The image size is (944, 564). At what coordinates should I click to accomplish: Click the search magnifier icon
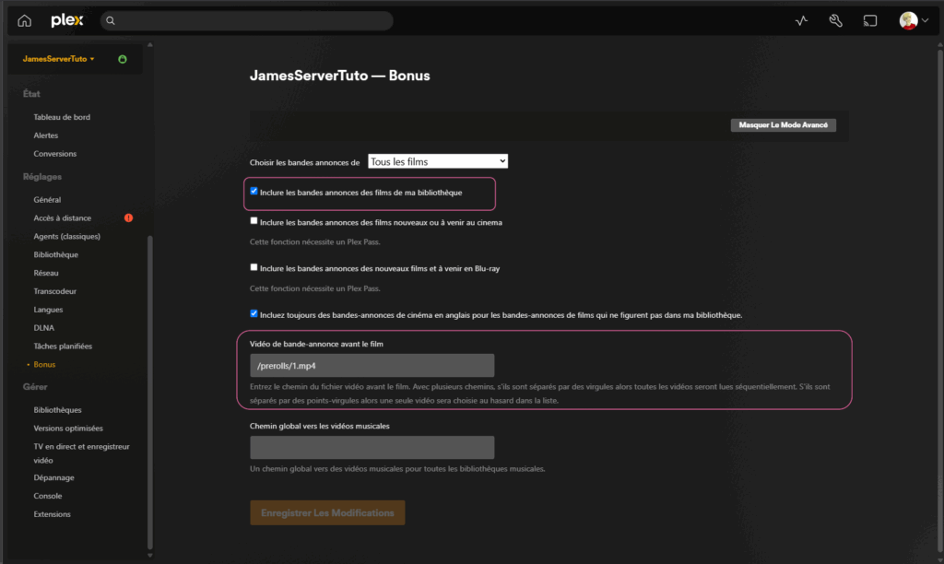click(x=111, y=20)
